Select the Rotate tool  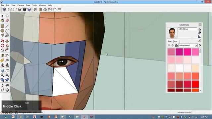(x=2, y=46)
